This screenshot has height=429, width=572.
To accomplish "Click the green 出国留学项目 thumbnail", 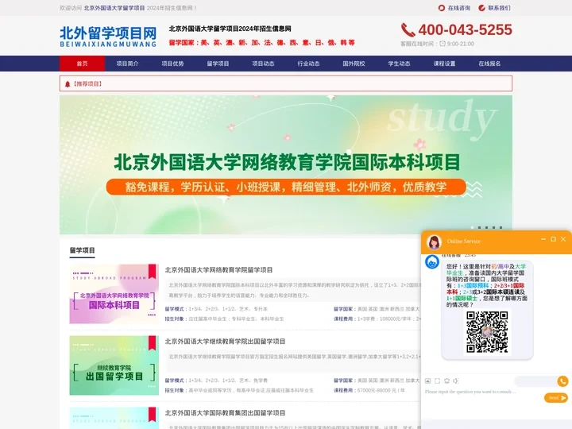I will [114, 365].
